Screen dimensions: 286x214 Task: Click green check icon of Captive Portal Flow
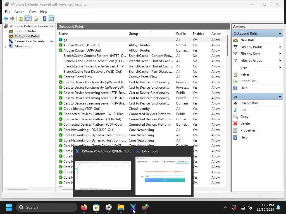61,77
